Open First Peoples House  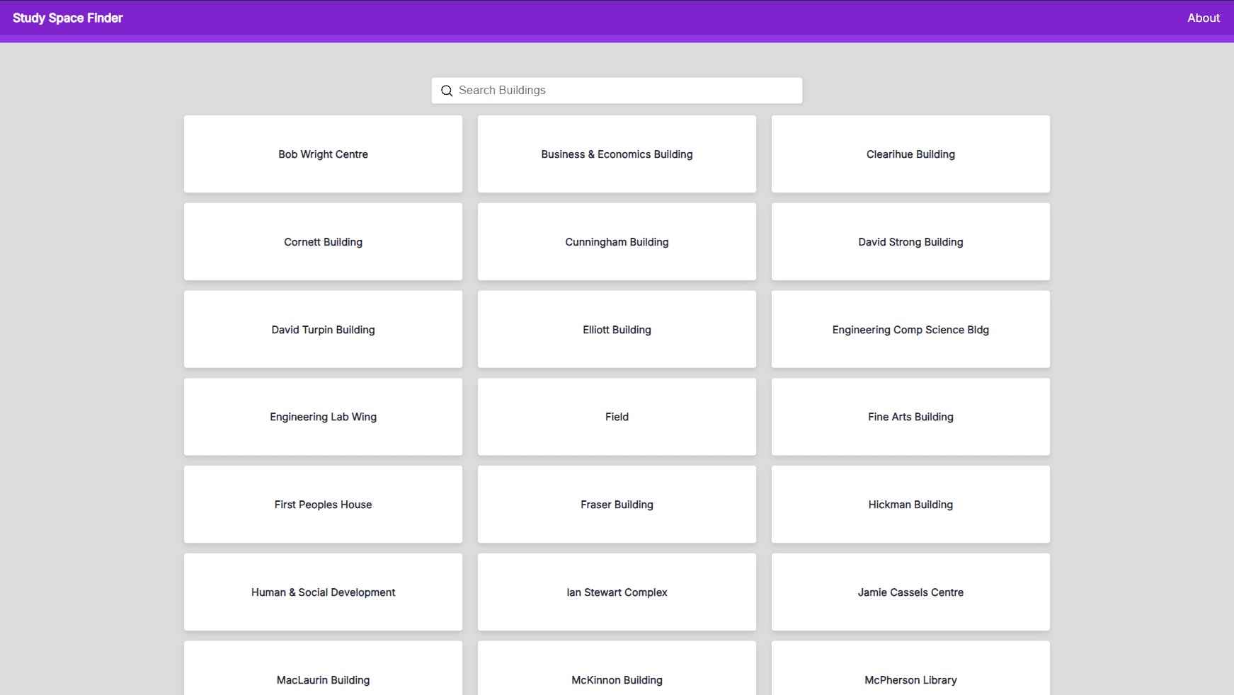(x=323, y=504)
